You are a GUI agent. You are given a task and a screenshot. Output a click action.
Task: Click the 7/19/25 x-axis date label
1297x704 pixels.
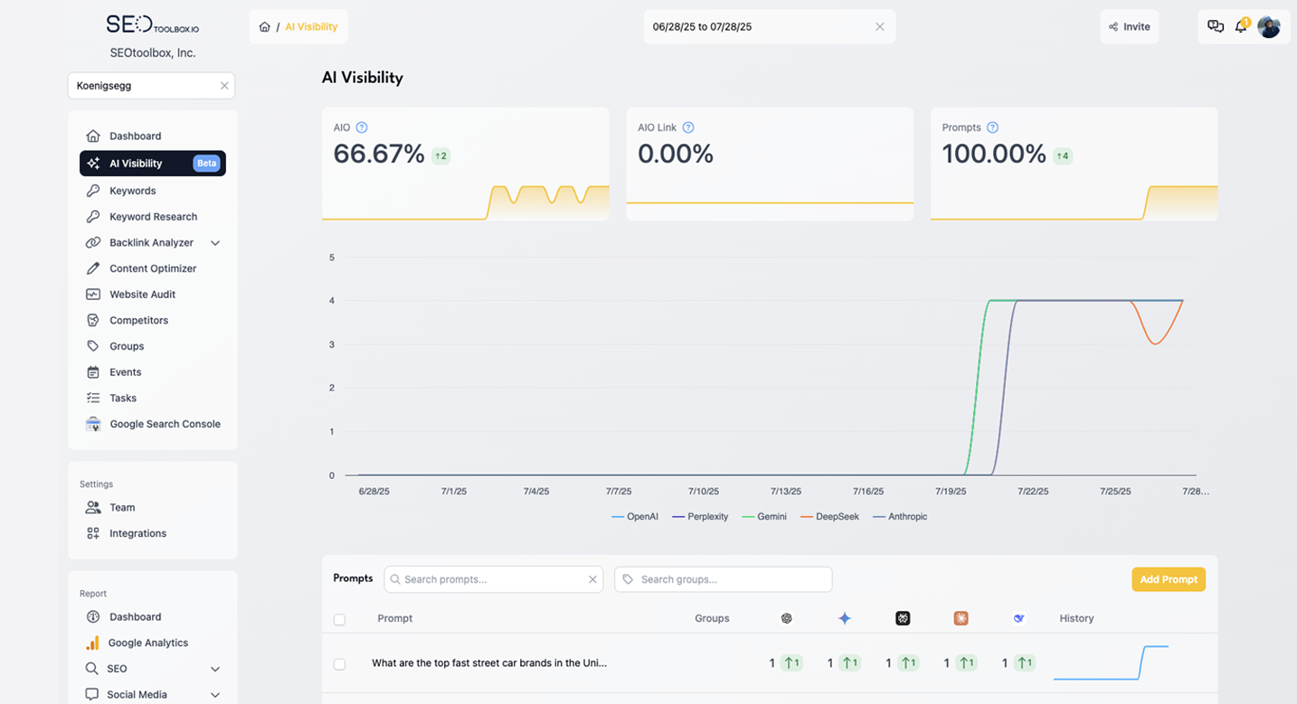pos(951,492)
